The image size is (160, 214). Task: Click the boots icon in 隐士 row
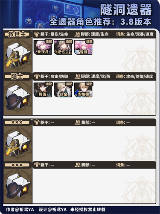click(x=77, y=77)
